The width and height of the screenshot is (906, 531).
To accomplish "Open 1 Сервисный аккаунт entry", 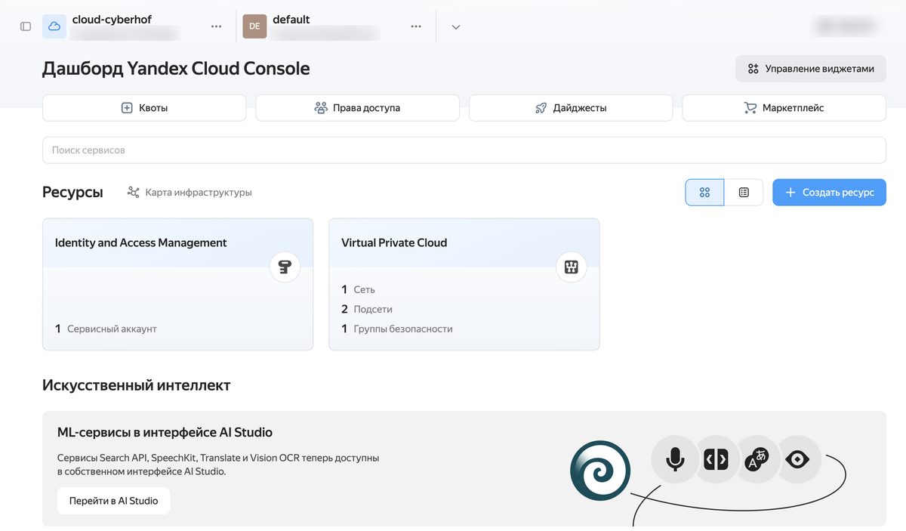I will point(106,329).
